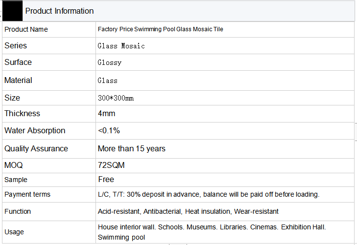
Task: Click the Payment terms label
Action: click(27, 194)
